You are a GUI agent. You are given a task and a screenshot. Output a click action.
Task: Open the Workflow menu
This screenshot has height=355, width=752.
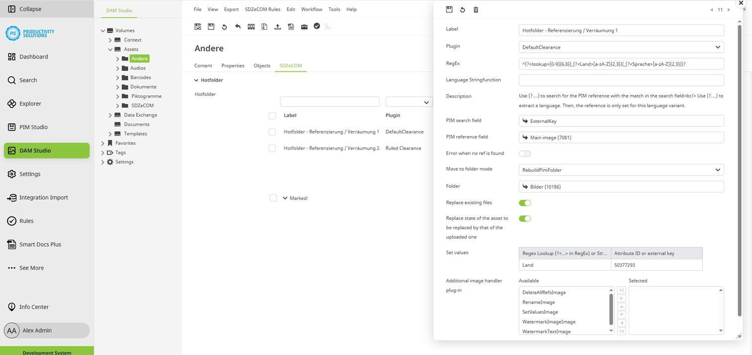coord(311,9)
